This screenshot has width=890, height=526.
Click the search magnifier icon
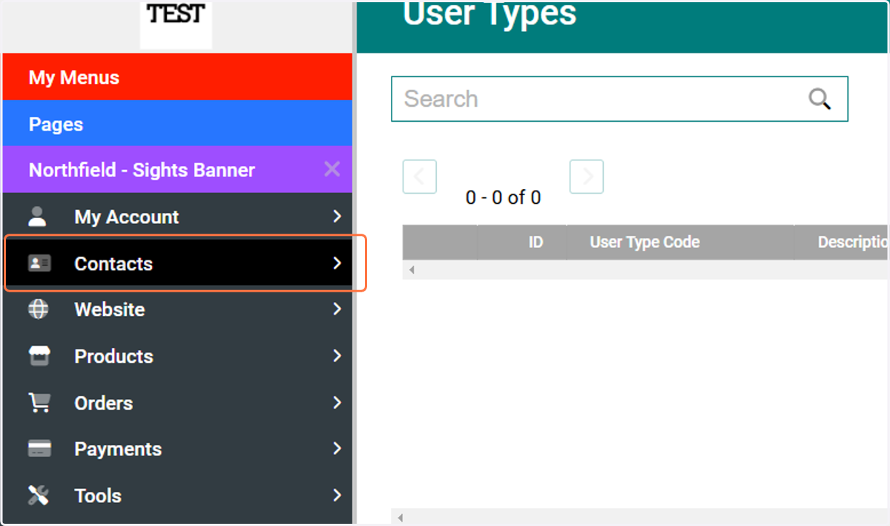coord(820,99)
